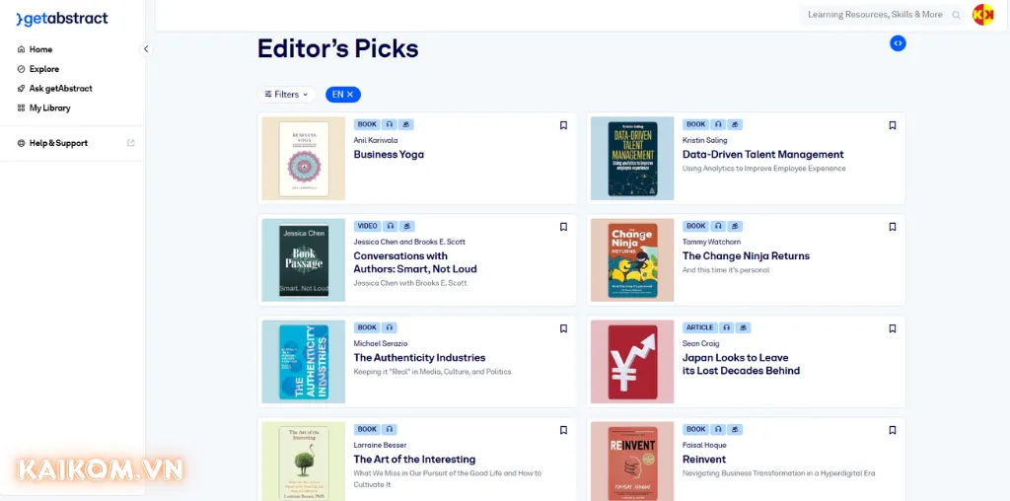Go to Explore in sidebar
1010x501 pixels.
(43, 69)
